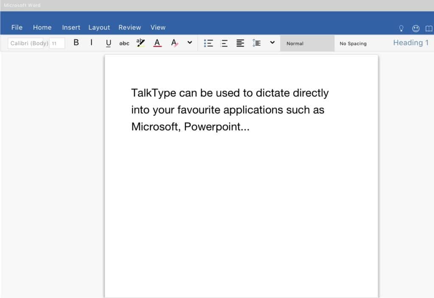Click the word 'favourite' in the document

click(199, 110)
